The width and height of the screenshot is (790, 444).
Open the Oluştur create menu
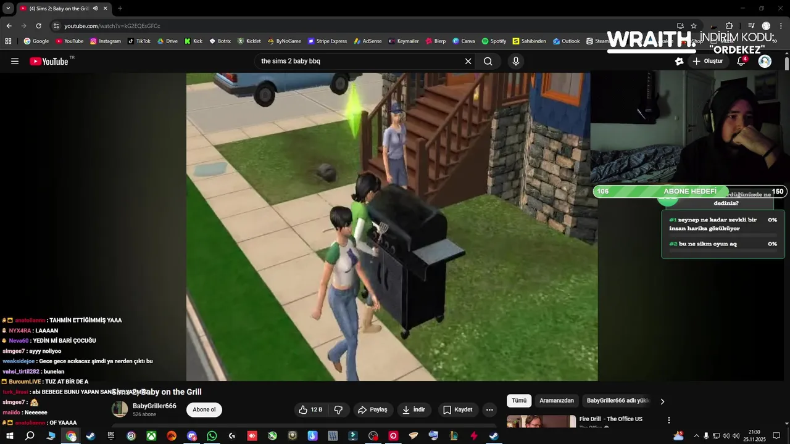point(707,61)
